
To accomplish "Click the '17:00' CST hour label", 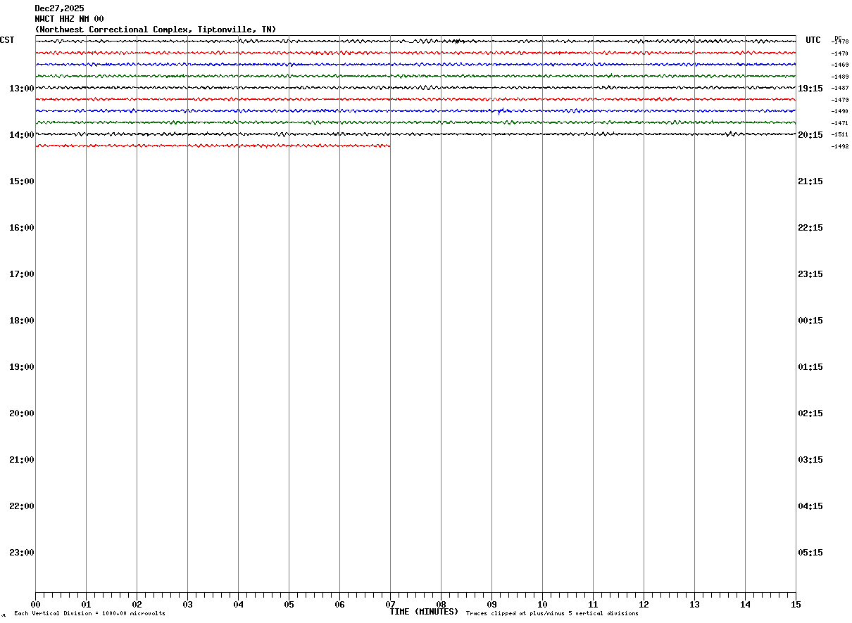I will coord(21,274).
